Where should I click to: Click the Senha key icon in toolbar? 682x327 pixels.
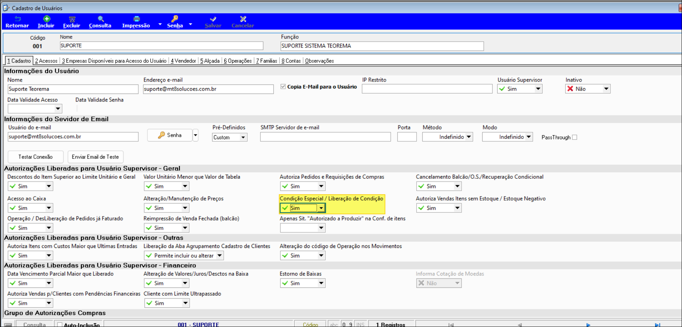175,19
